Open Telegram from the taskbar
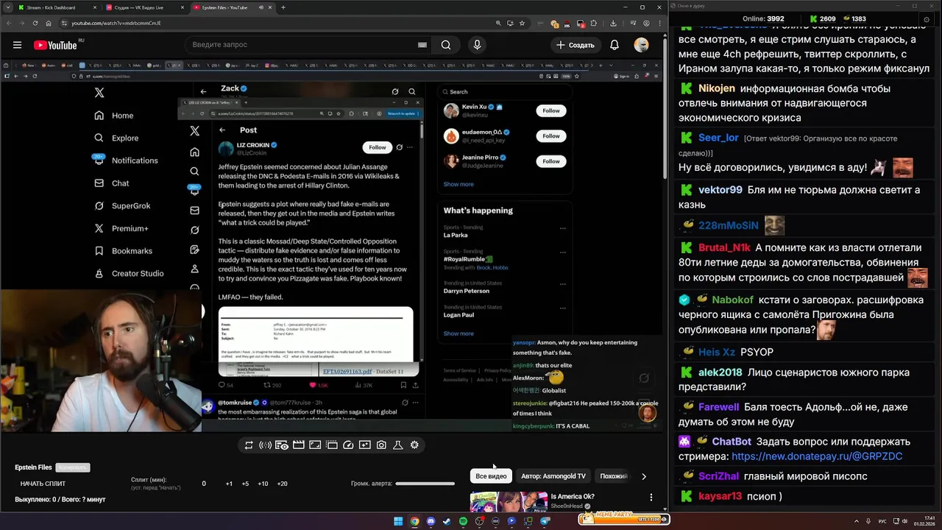942x530 pixels. 545,521
